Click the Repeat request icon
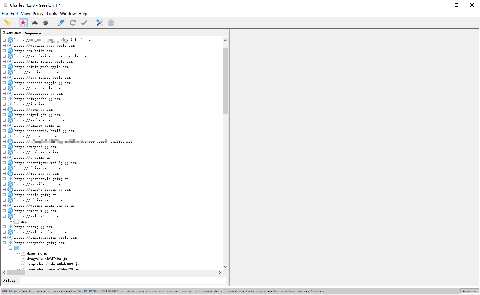The height and width of the screenshot is (295, 480). (x=73, y=23)
